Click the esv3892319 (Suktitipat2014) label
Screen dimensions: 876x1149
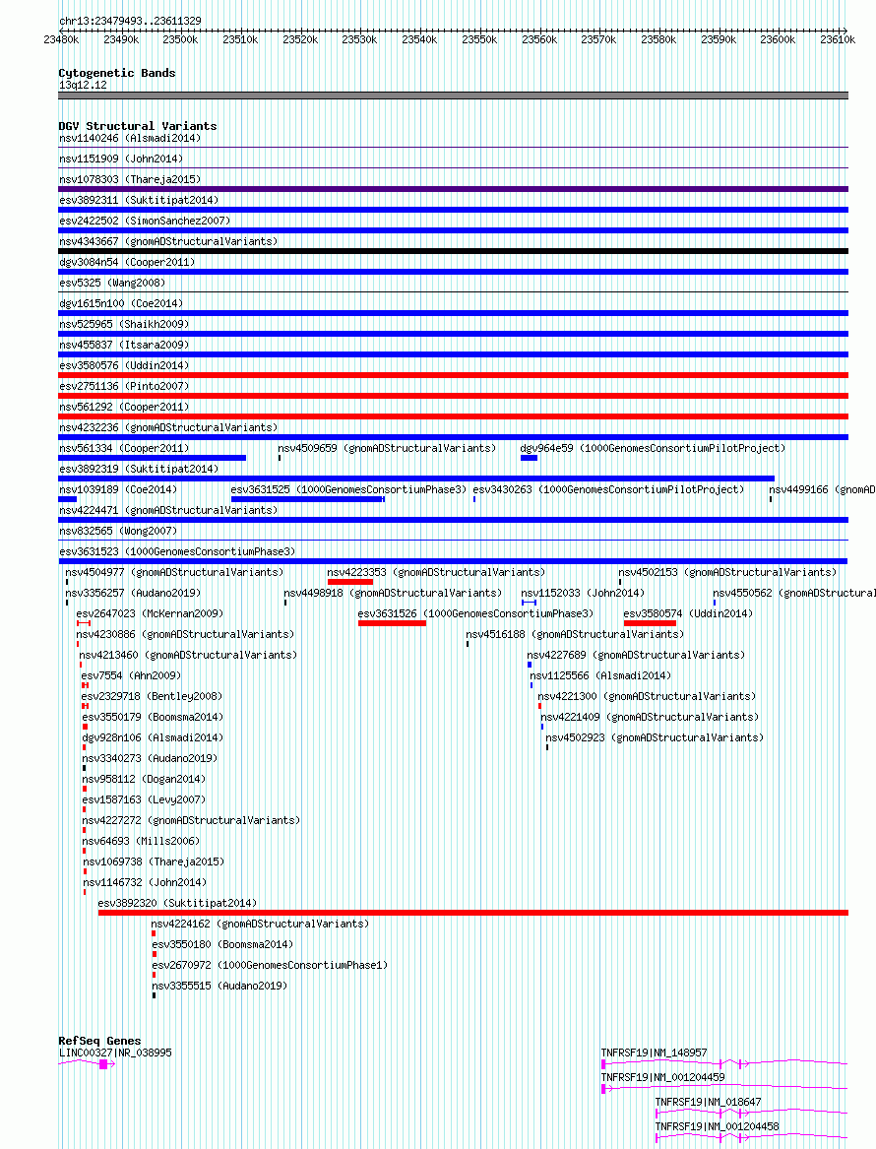tap(139, 469)
